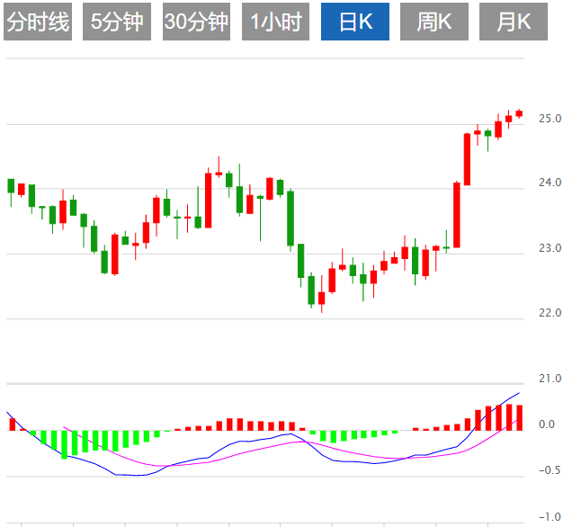Click the longest green MACD bar on the left
Viewport: 581px width, 527px height.
(64, 444)
